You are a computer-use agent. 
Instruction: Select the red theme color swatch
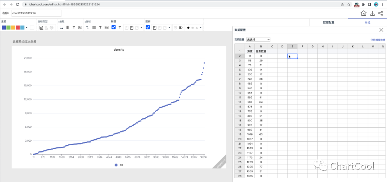18,27
